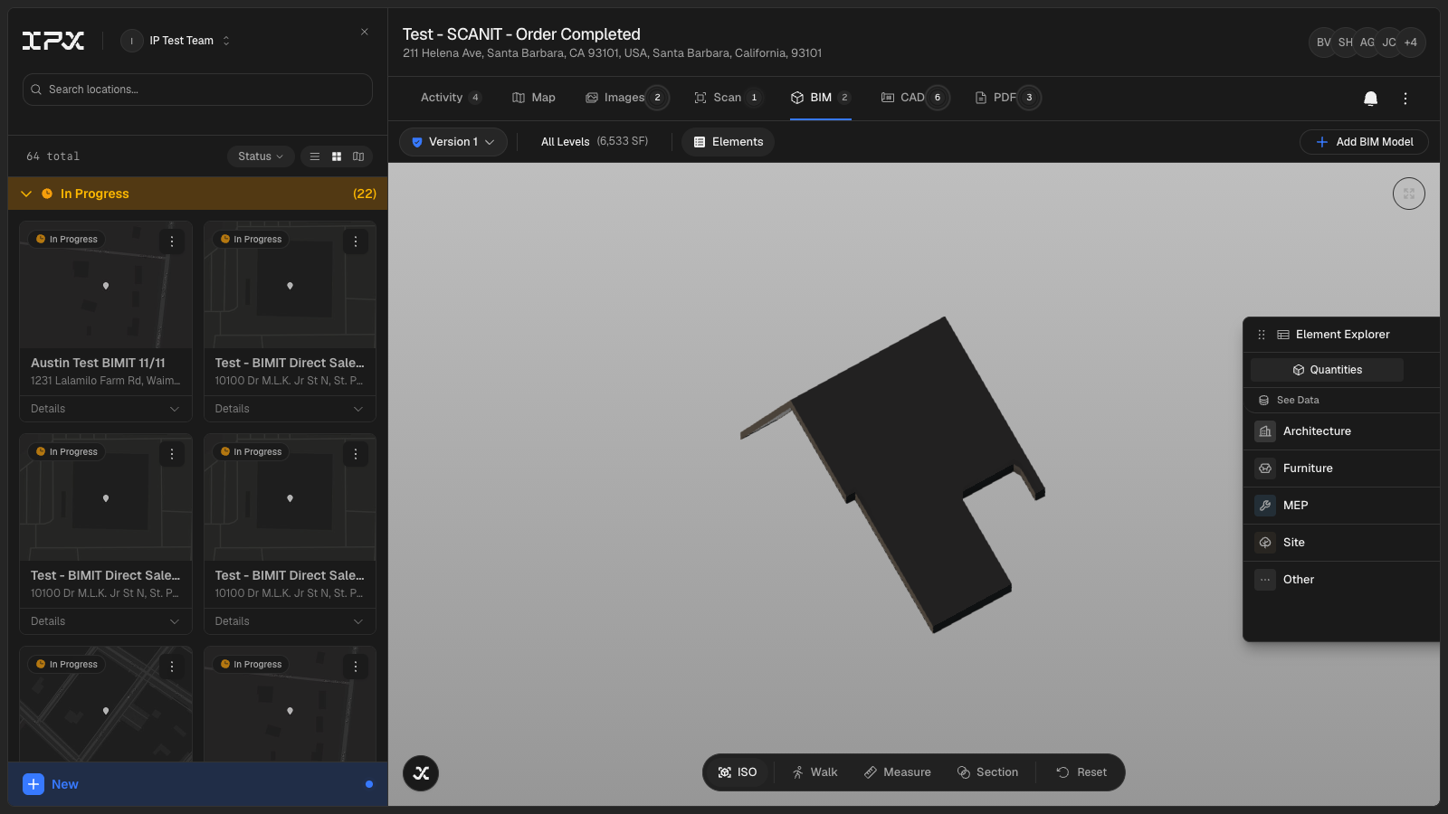Screen dimensions: 1448x814
Task: Select the Measure tool
Action: (x=898, y=772)
